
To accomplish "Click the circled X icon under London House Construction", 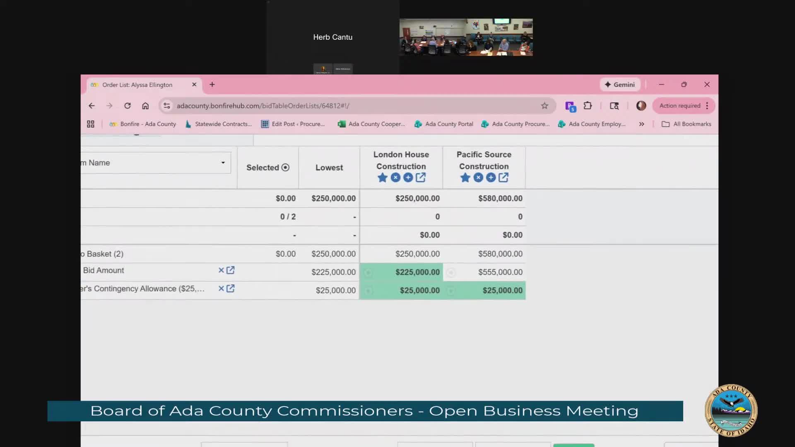I will pos(395,178).
